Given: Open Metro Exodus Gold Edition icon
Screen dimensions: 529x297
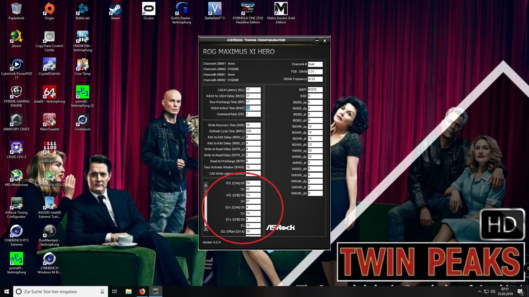Looking at the screenshot, I should click(281, 13).
